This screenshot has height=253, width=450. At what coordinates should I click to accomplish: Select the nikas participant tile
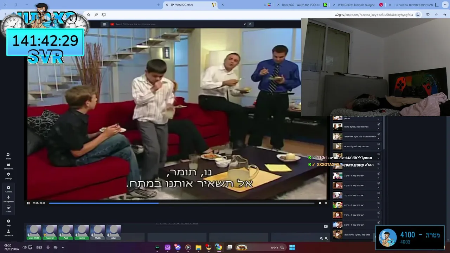114,233
